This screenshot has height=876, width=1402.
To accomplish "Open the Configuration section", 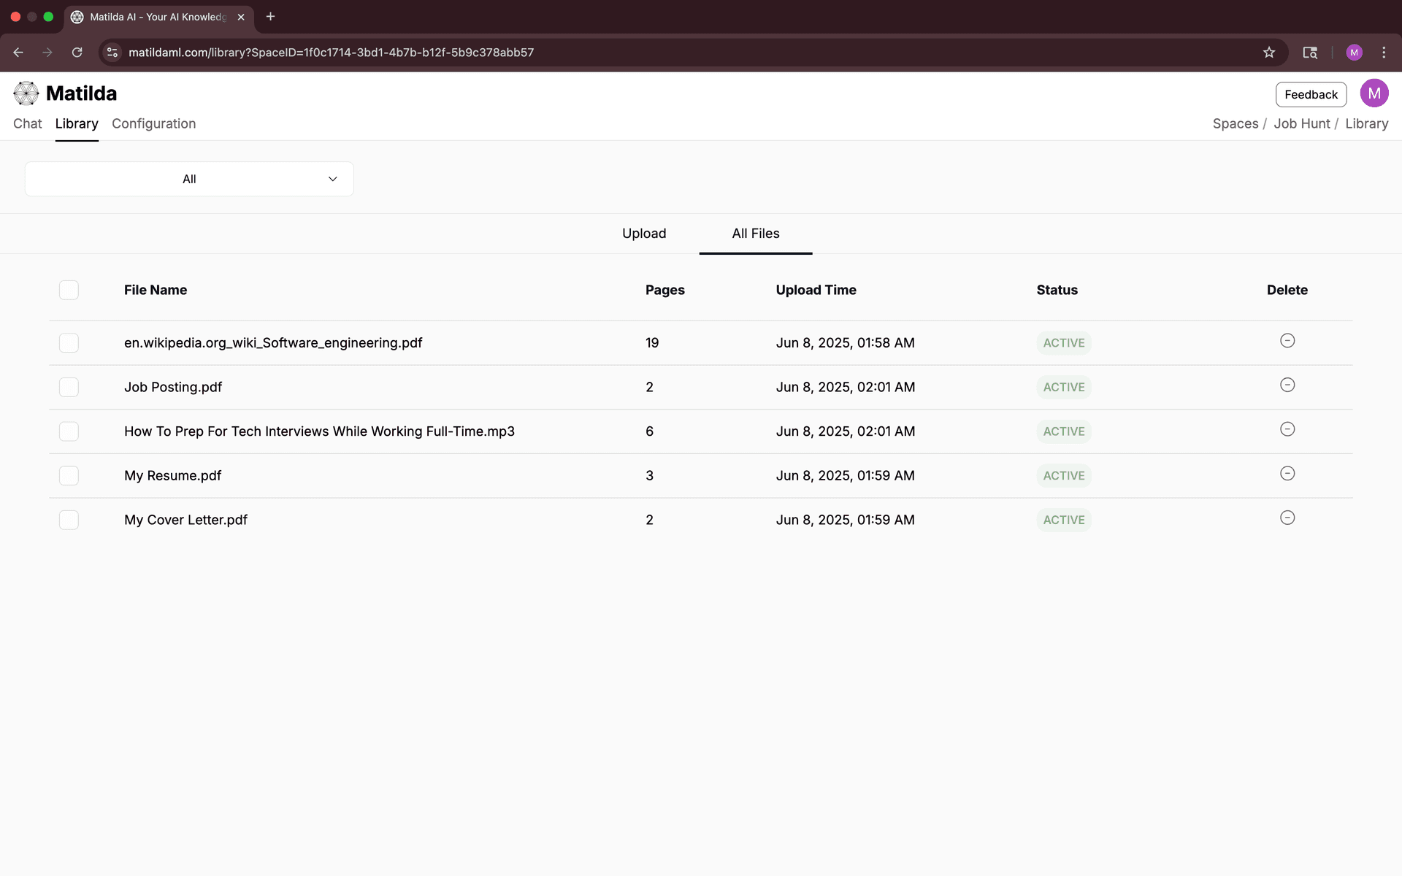I will click(x=153, y=123).
